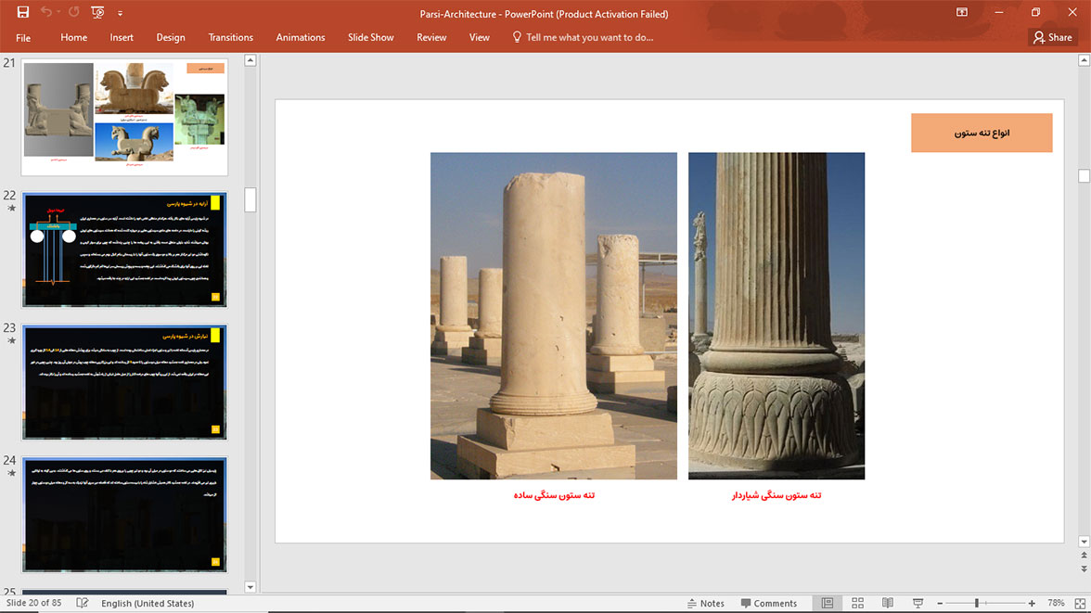This screenshot has width=1091, height=613.
Task: Start the slideshow from the Quick Access toolbar
Action: tap(97, 13)
